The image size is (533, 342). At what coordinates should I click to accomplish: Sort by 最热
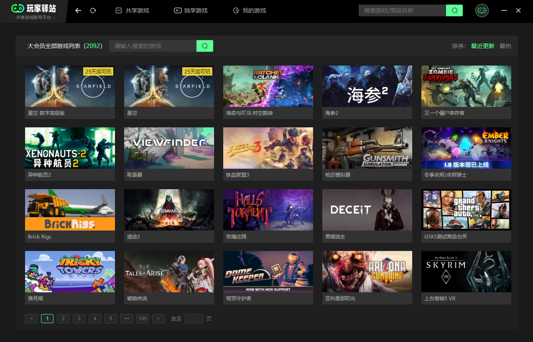click(x=505, y=46)
